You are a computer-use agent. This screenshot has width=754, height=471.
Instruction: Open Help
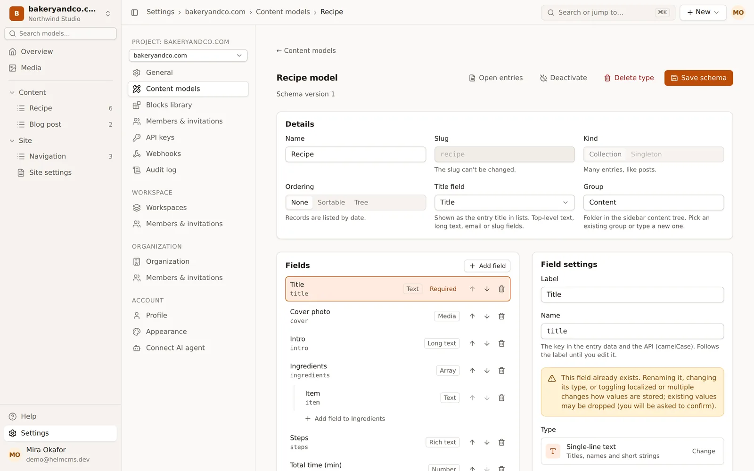pyautogui.click(x=60, y=416)
